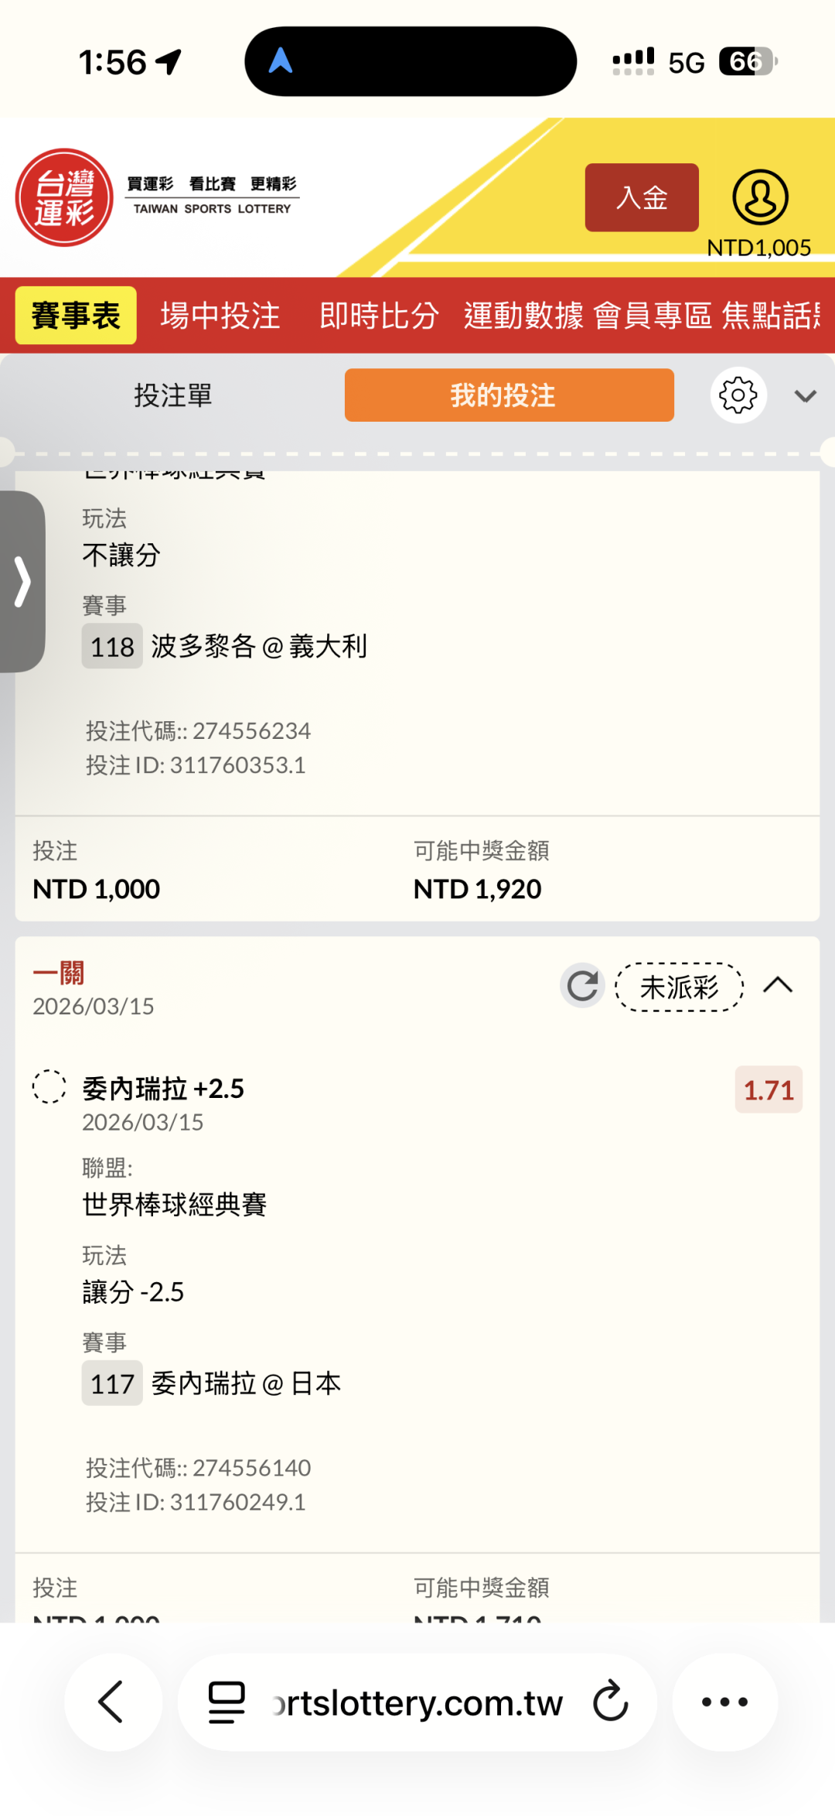Viewport: 835px width, 1816px height.
Task: Select the 我的投注 tab
Action: point(509,395)
